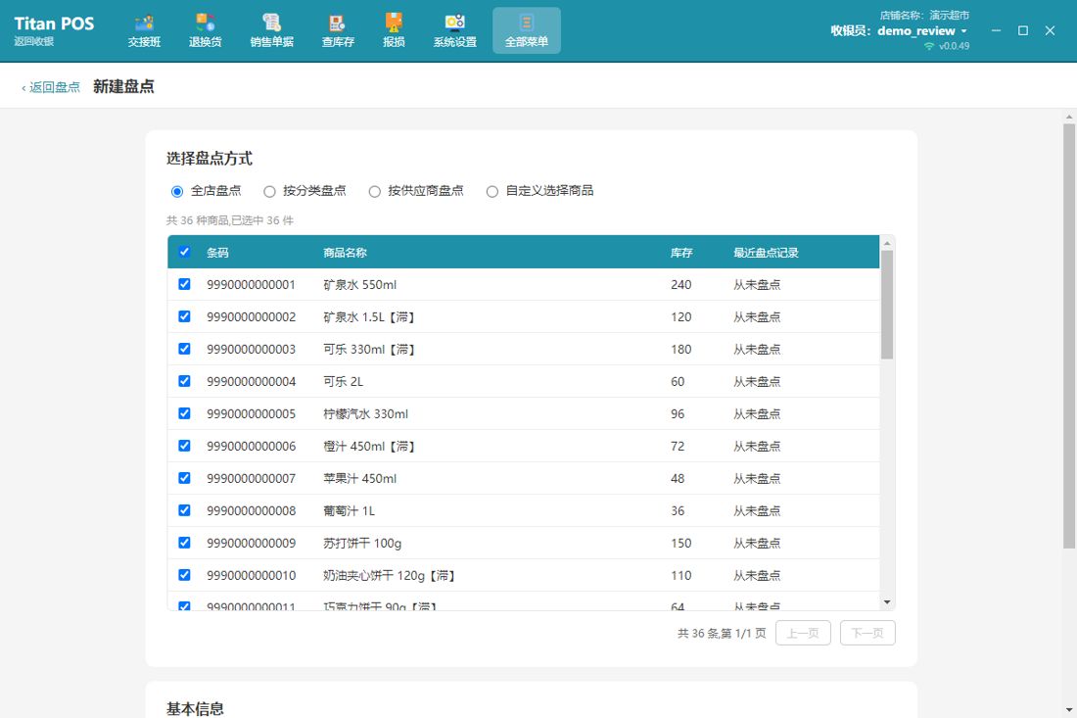This screenshot has height=718, width=1077.
Task: Click product name 苹果汁 450ml
Action: pos(360,478)
